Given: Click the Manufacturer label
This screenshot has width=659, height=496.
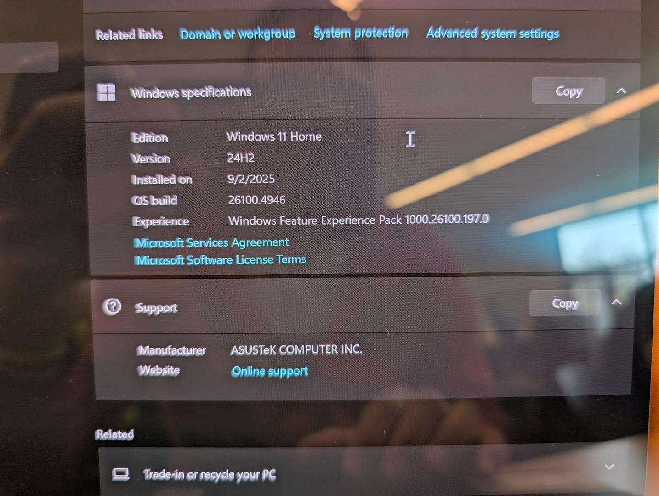Looking at the screenshot, I should coord(172,350).
